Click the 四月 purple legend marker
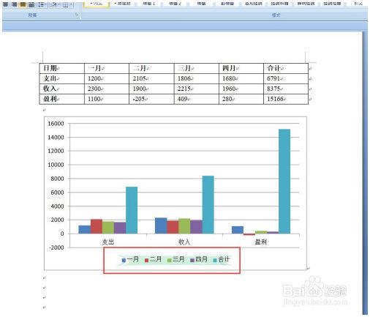The height and width of the screenshot is (317, 370). point(192,261)
